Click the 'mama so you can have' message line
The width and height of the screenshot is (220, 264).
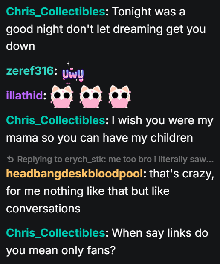[x=99, y=139]
